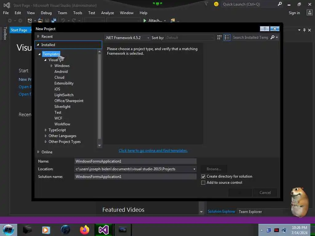The height and width of the screenshot is (236, 315).
Task: Click the Browse... button
Action: click(214, 169)
